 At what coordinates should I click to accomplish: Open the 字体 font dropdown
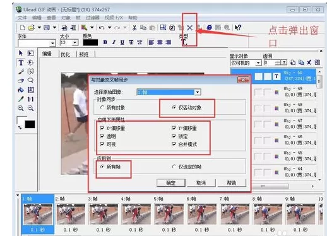[52, 43]
